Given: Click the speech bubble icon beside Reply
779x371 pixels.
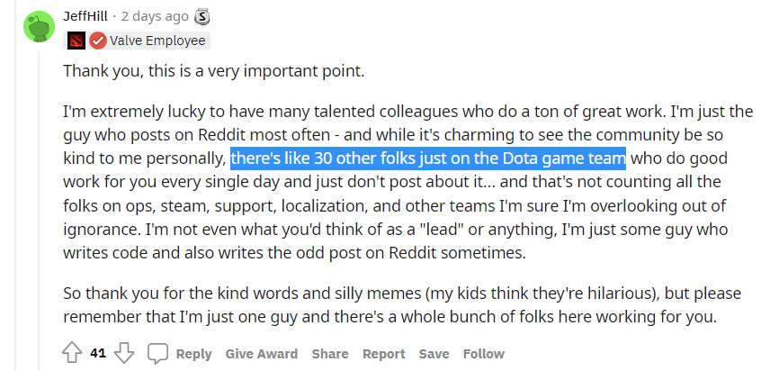Looking at the screenshot, I should click(158, 353).
